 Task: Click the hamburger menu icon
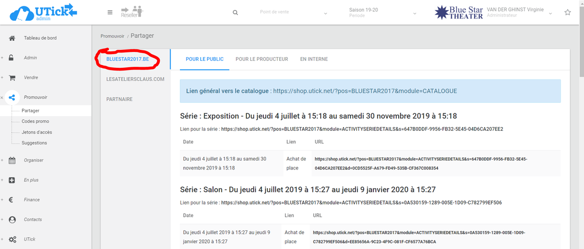(x=110, y=12)
